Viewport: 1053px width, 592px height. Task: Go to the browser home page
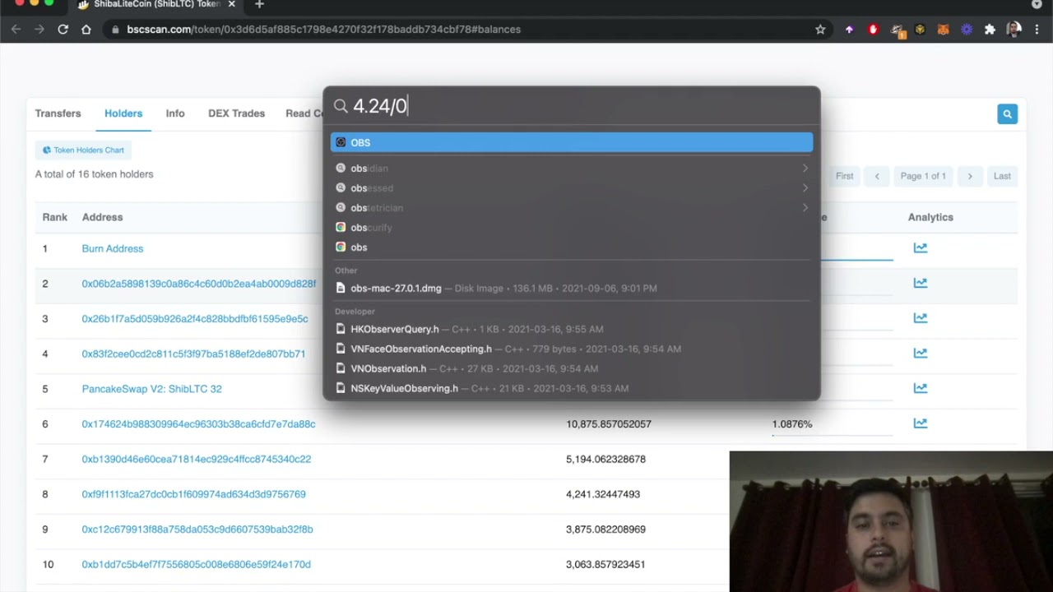point(86,29)
